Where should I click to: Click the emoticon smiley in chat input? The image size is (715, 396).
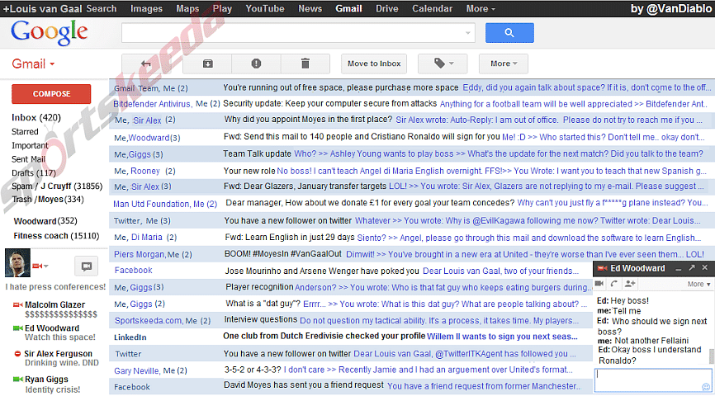(x=706, y=387)
